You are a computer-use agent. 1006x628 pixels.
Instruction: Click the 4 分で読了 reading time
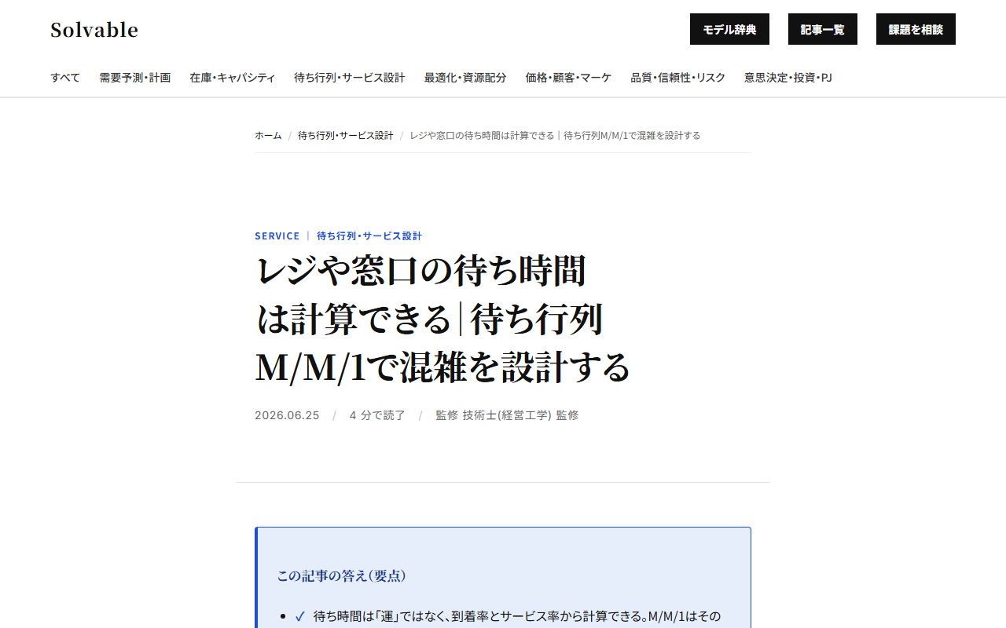click(377, 415)
